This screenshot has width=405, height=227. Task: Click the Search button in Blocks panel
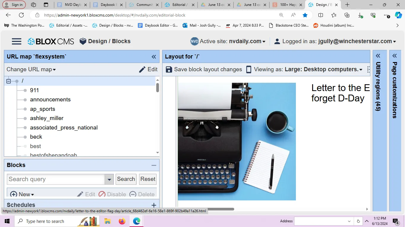[126, 179]
